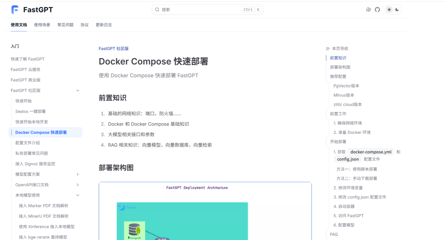
Task: Open 接入 MinerU PDF 文档解析 page
Action: [43, 216]
